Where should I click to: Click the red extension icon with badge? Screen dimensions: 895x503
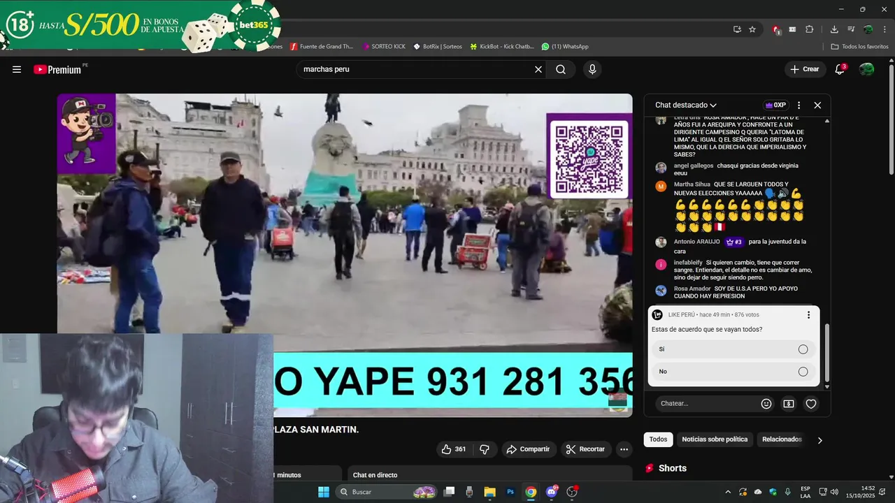(x=776, y=29)
